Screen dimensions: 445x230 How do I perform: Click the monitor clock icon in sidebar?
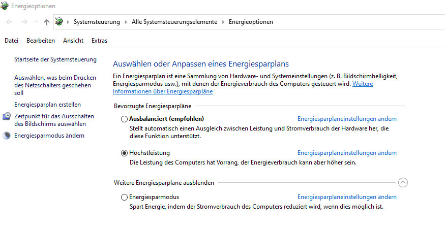tap(7, 117)
